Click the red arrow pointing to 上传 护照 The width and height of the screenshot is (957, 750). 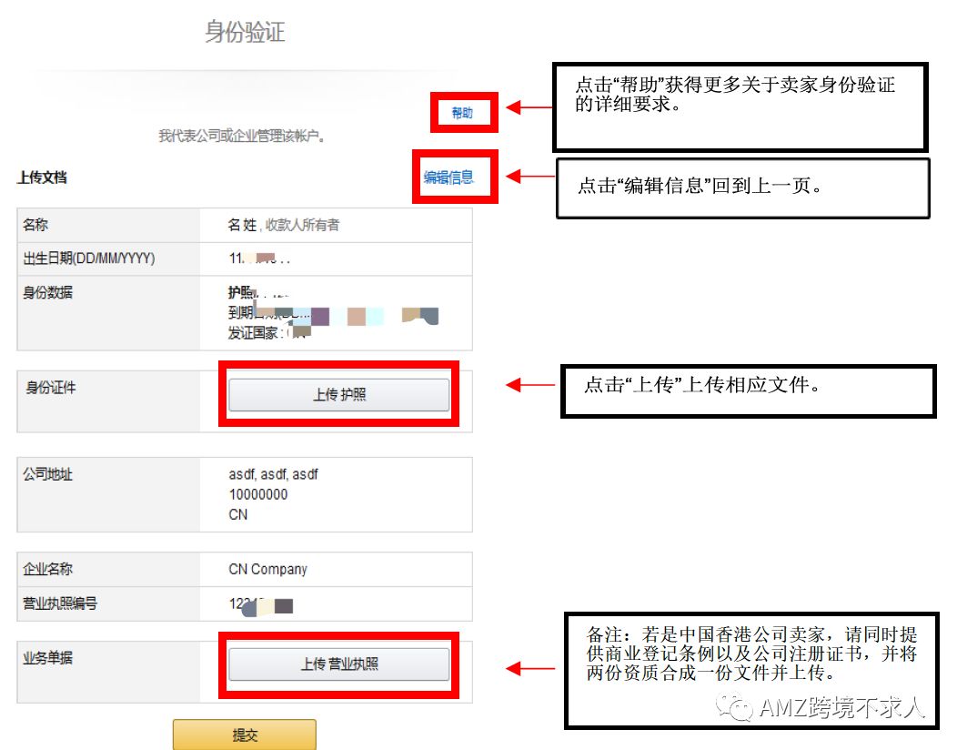[526, 385]
